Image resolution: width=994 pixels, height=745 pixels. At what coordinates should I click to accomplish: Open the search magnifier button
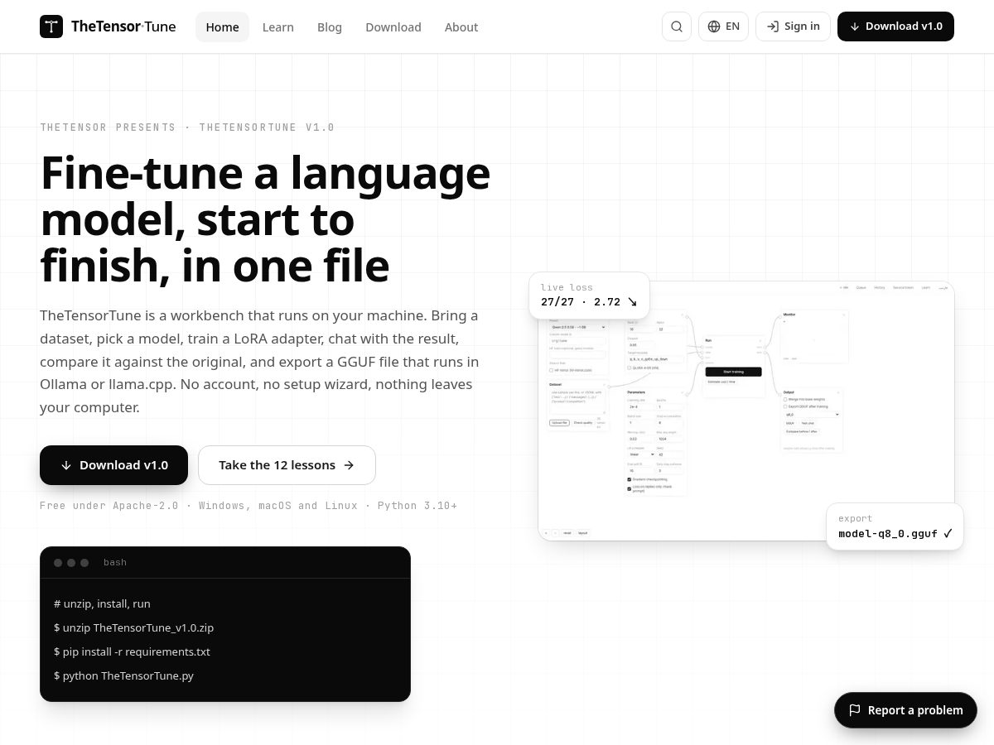click(x=677, y=26)
